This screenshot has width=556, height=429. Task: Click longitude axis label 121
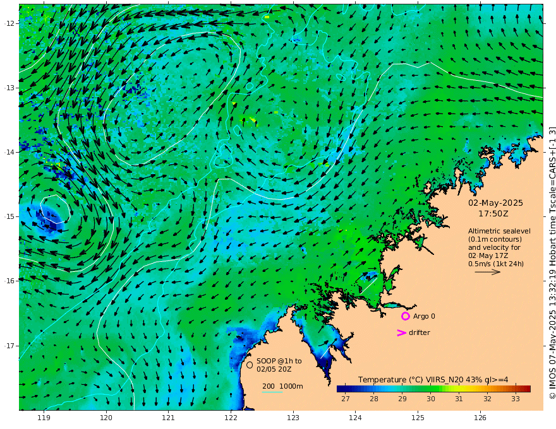(169, 418)
